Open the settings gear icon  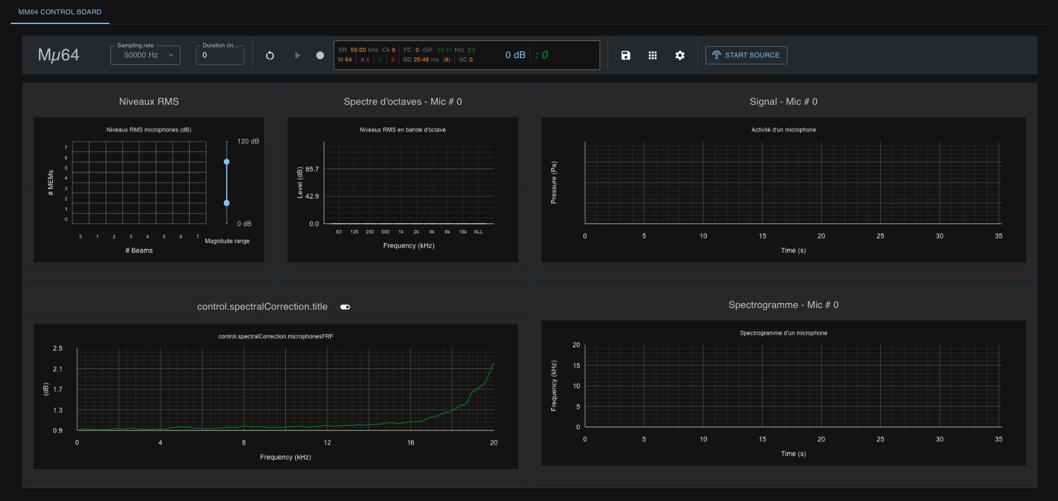coord(680,55)
